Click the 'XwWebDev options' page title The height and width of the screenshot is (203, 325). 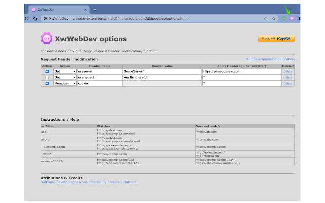point(91,39)
